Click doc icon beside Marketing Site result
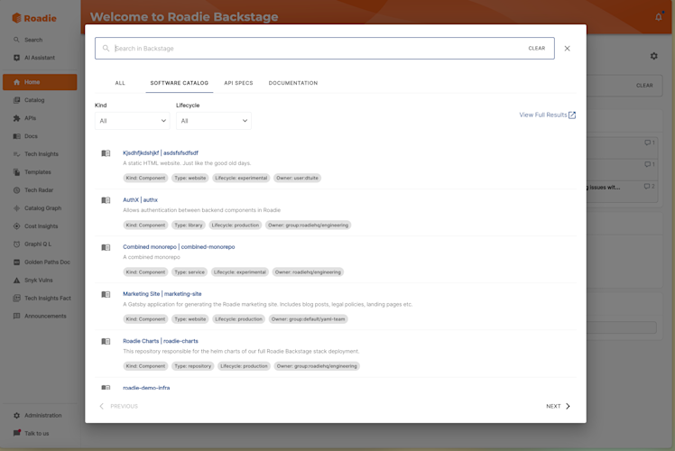675x451 pixels. (106, 294)
